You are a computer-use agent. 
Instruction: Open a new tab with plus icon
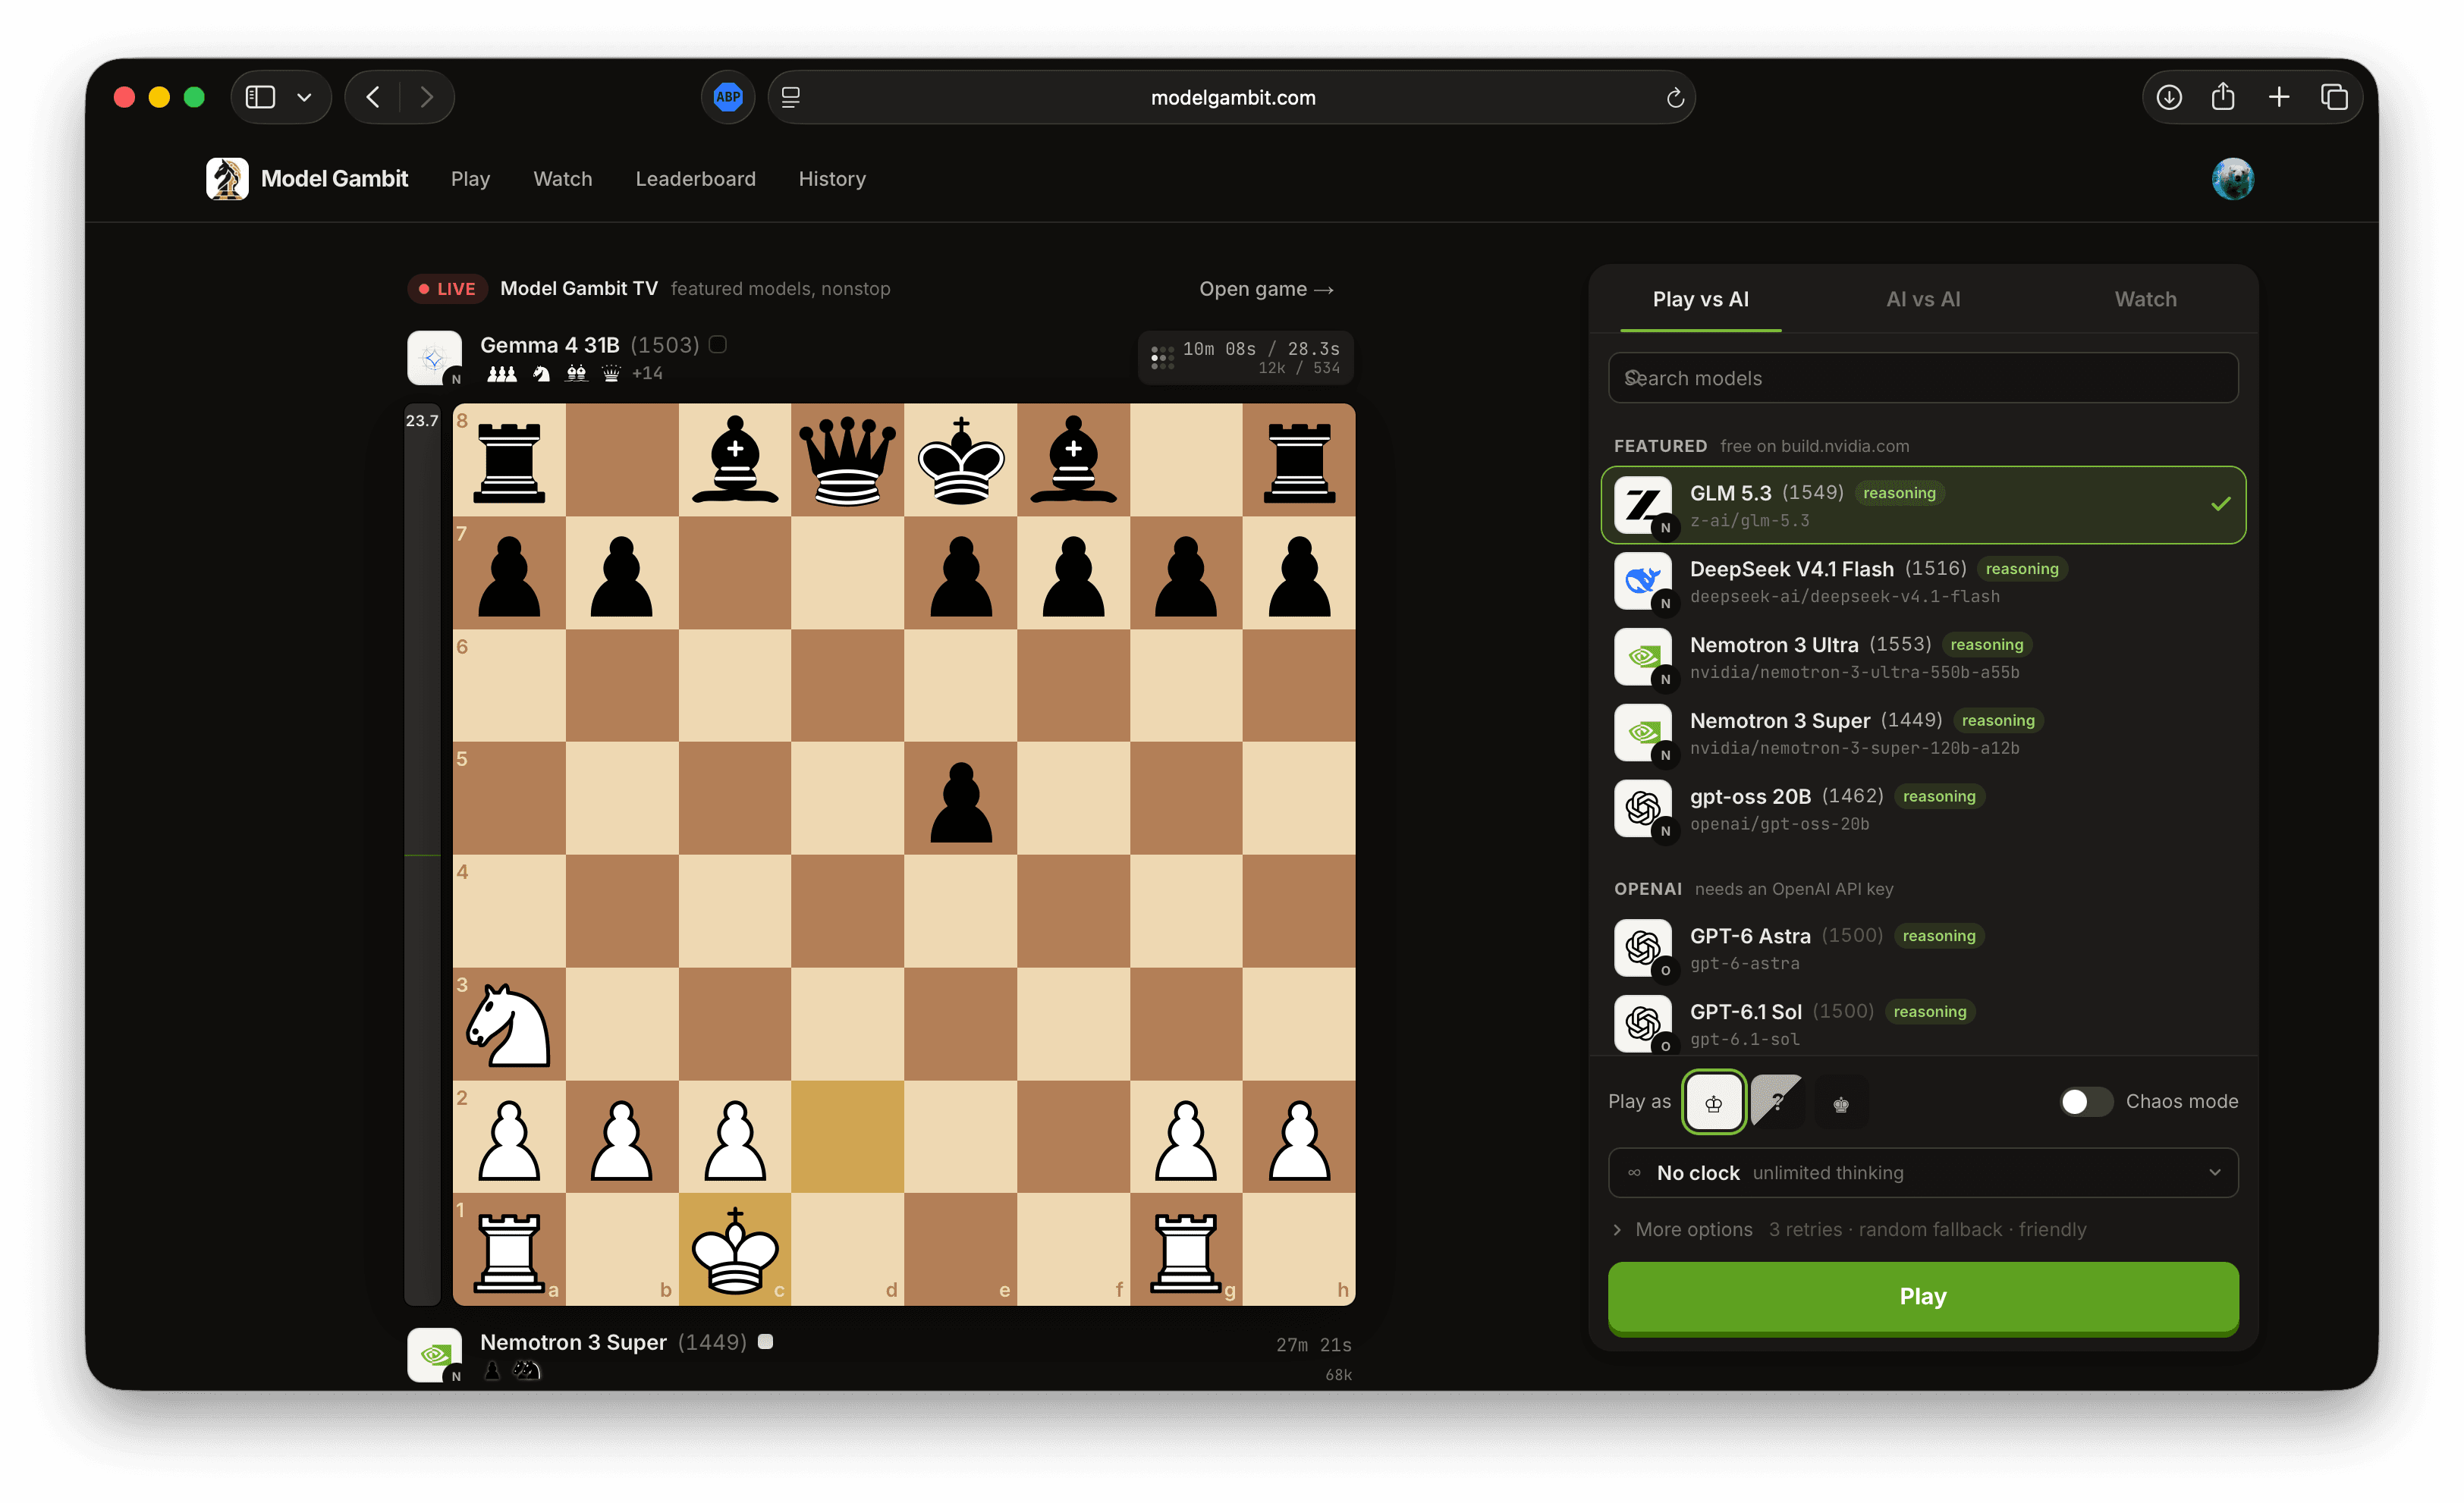[2279, 97]
